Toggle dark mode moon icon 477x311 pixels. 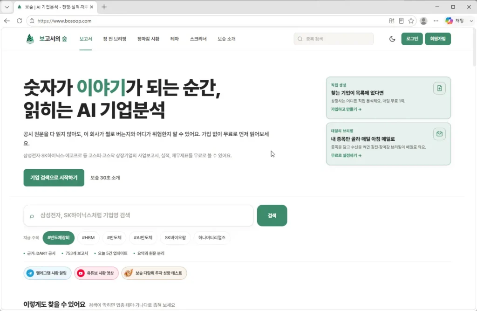pos(392,39)
